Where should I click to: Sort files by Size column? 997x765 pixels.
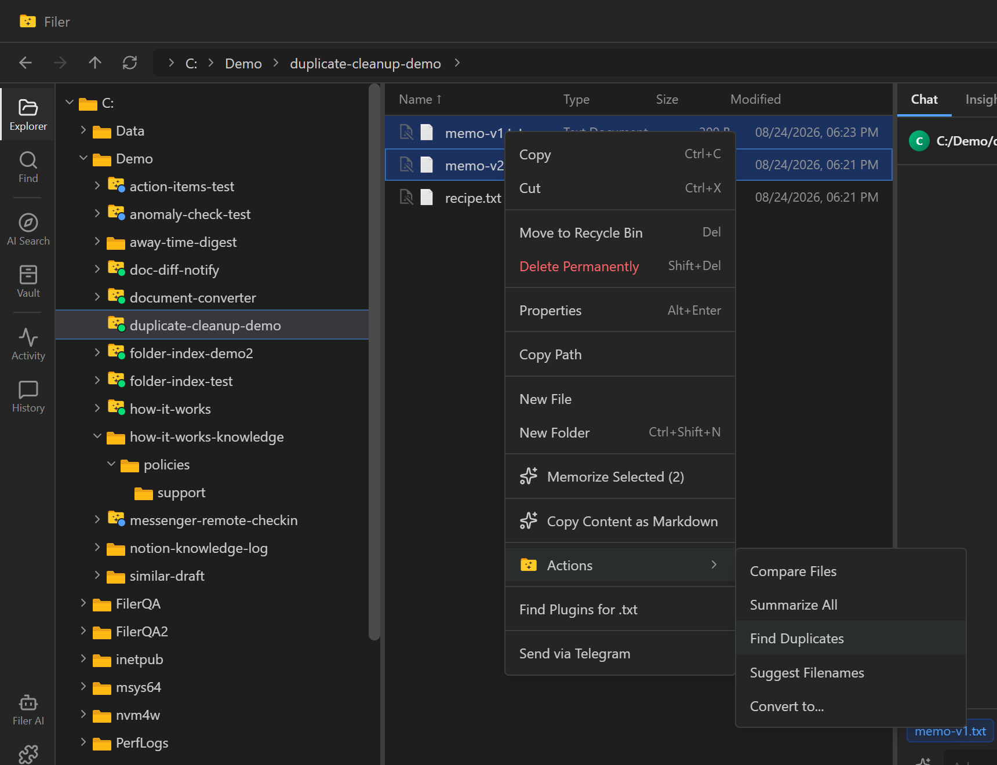pos(667,99)
